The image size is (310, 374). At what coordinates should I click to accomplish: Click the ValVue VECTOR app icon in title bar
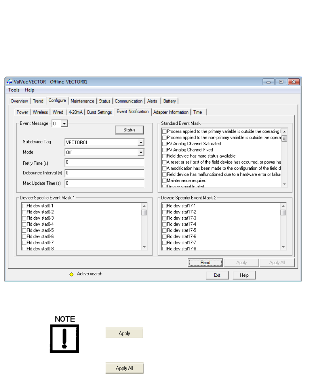click(10, 82)
